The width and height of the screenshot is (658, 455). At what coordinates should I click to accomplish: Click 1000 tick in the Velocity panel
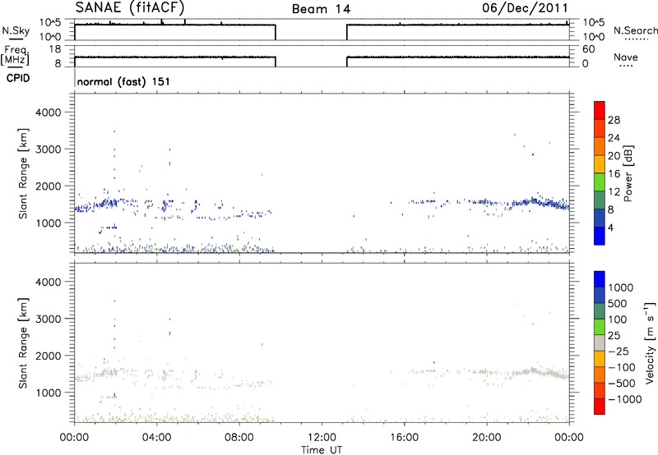(48, 393)
